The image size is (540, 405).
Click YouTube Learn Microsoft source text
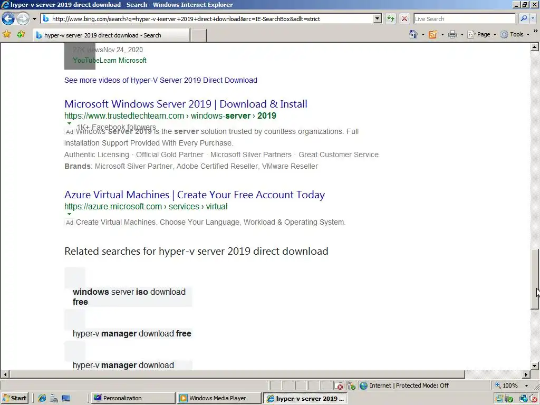tap(110, 60)
